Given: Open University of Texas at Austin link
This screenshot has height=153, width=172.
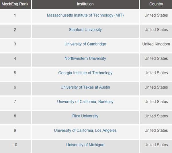Looking at the screenshot, I should [85, 87].
